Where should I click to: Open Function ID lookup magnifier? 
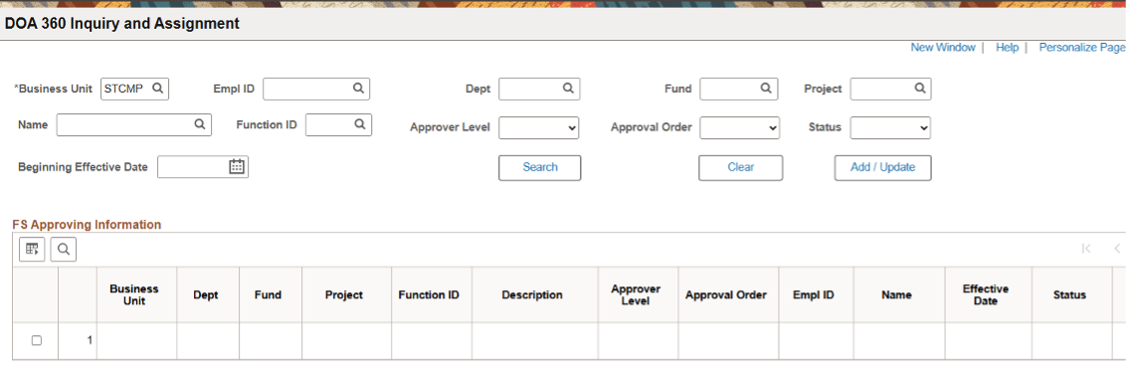click(360, 124)
